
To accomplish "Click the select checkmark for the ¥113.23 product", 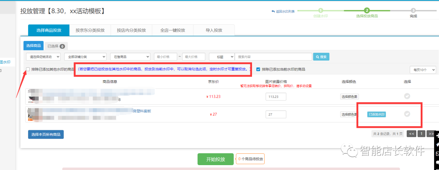I will (407, 96).
